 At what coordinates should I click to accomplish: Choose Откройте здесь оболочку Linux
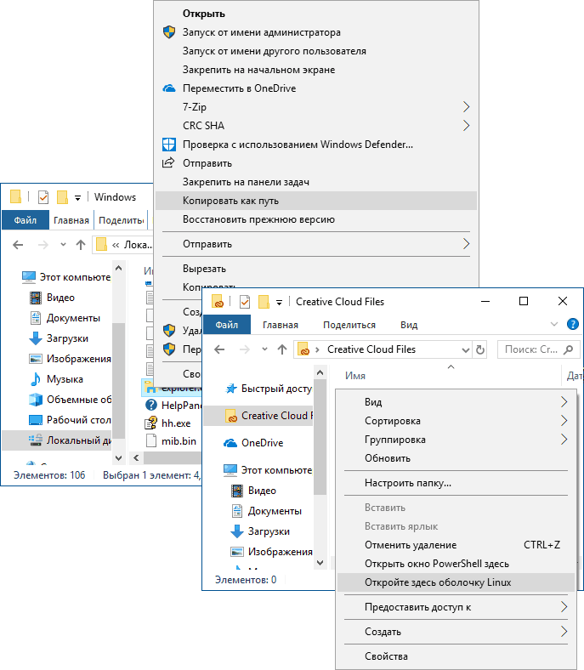[456, 582]
